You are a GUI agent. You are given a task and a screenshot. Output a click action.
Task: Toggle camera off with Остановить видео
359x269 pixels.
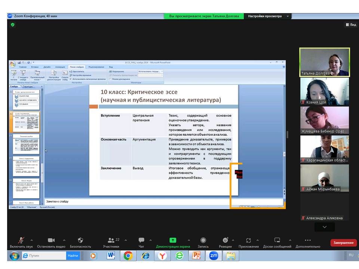click(x=51, y=240)
